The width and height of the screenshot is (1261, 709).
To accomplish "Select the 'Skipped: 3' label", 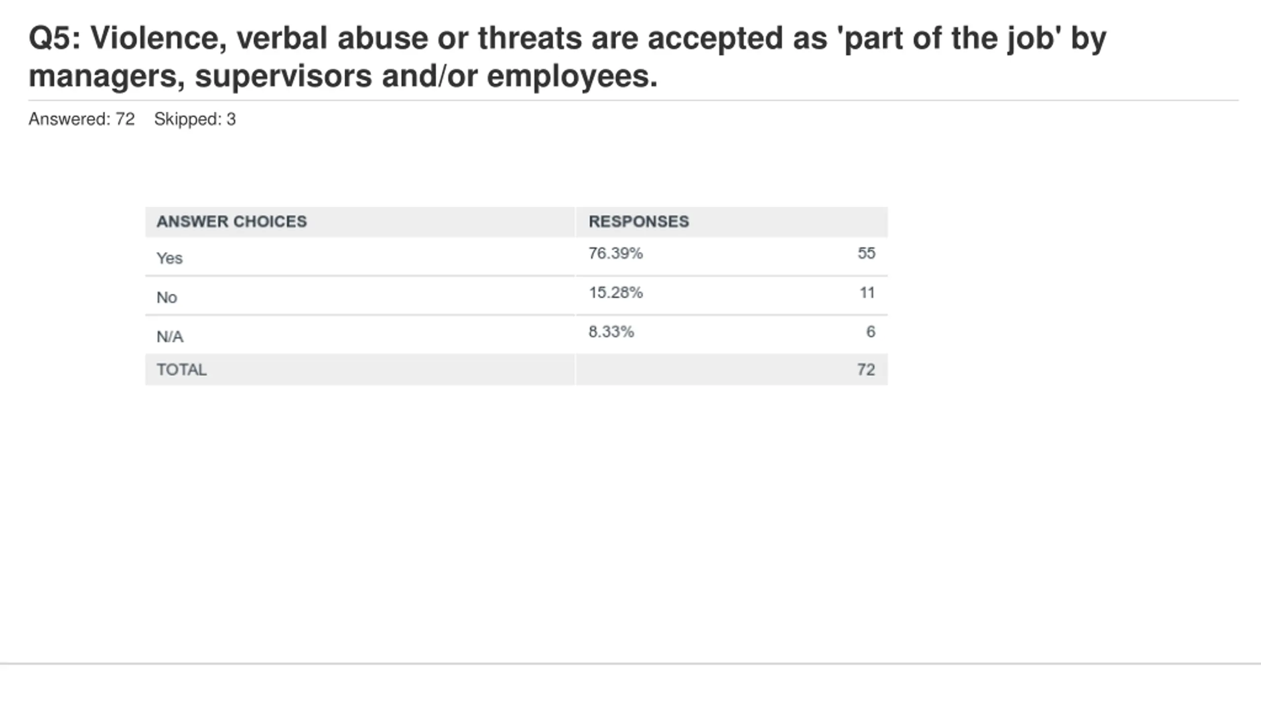I will tap(195, 119).
